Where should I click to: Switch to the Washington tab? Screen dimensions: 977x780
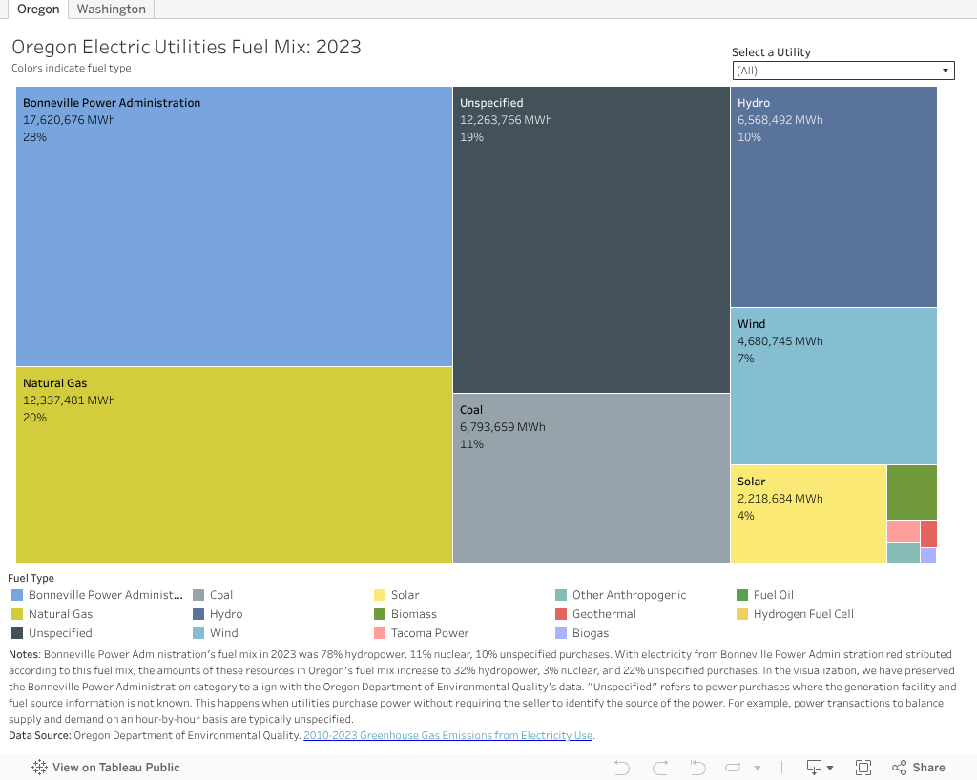click(x=111, y=10)
